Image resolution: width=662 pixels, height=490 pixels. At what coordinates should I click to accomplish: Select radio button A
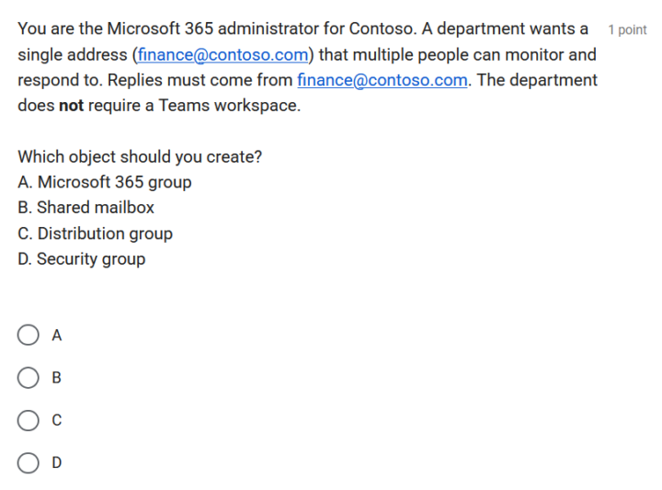29,336
